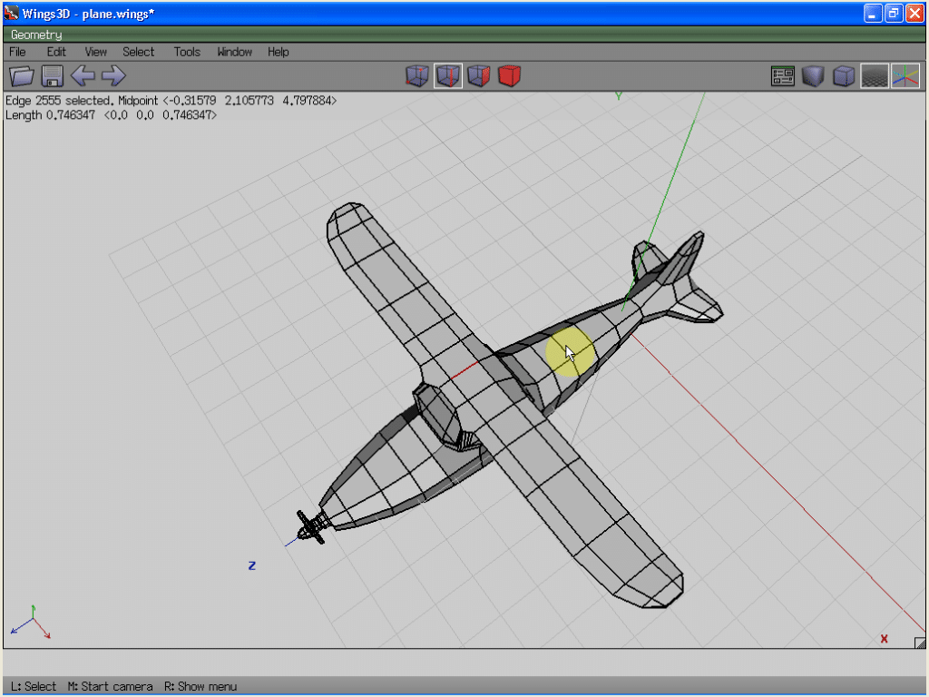This screenshot has width=929, height=697.
Task: Open the Select menu
Action: point(139,52)
